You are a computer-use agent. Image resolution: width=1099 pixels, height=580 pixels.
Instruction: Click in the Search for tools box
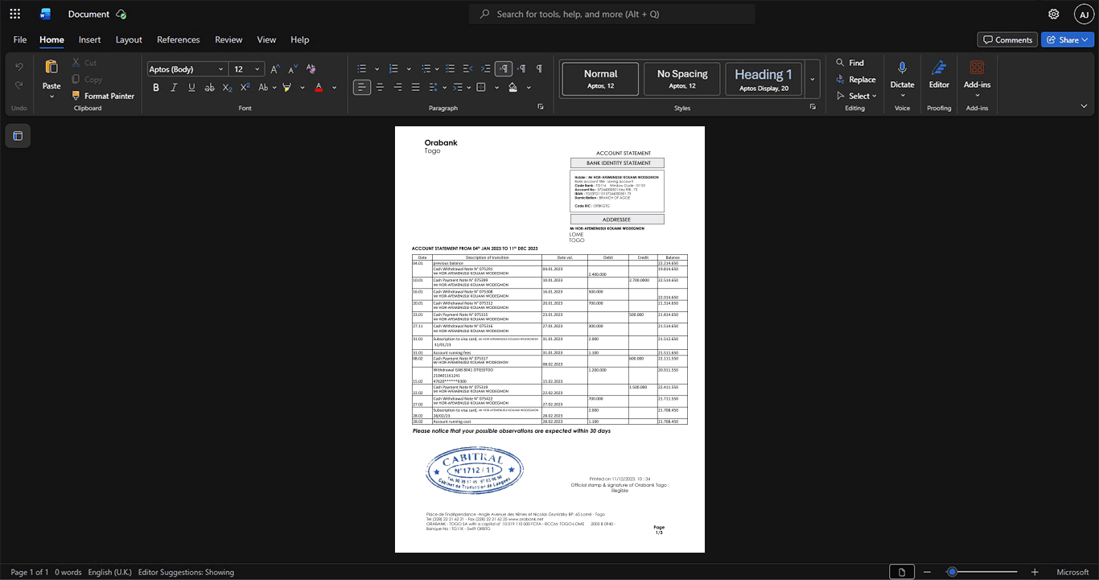[x=612, y=14]
